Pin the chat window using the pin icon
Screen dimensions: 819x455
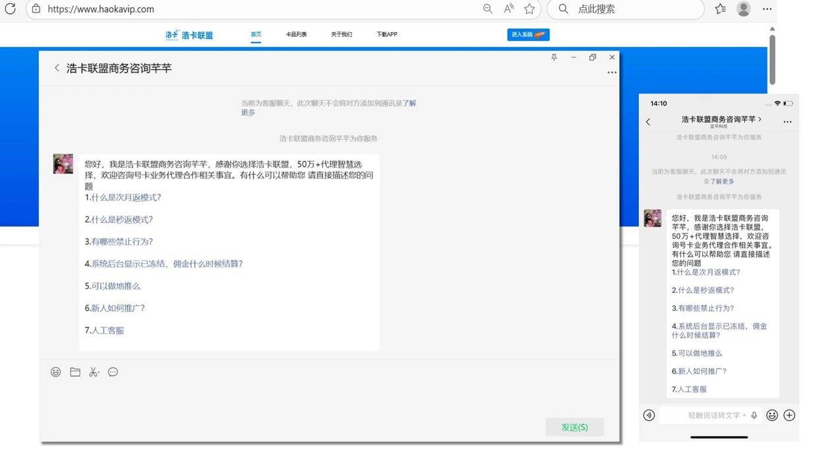coord(554,57)
